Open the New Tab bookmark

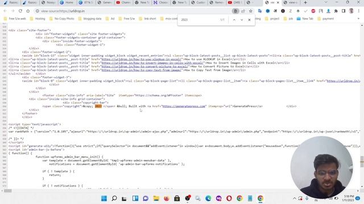tap(305, 19)
